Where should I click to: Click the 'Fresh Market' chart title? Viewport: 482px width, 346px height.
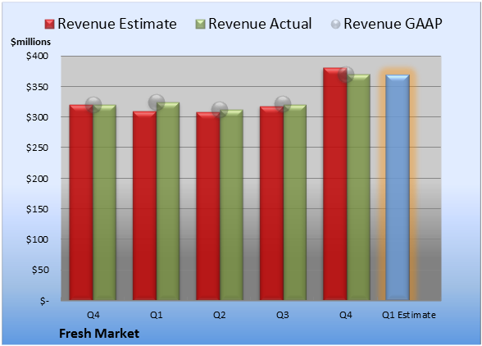[99, 334]
